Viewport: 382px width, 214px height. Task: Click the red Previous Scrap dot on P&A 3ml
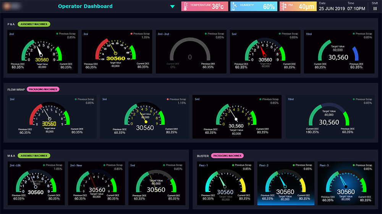pyautogui.click(x=131, y=34)
